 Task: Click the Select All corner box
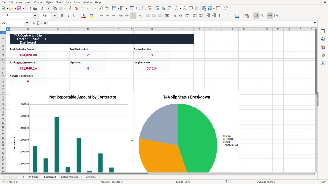point(3,29)
